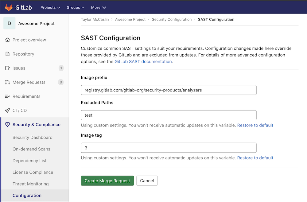
Task: Click the Excluded Paths input field
Action: (169, 115)
